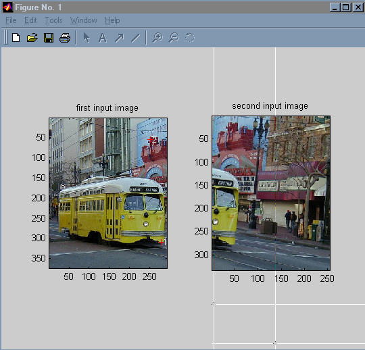Activate the Zoom In magnifier tool
Image resolution: width=365 pixels, height=350 pixels.
pos(157,37)
